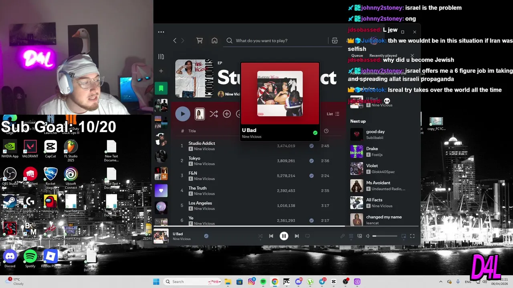Open Chrome from the taskbar
This screenshot has height=288, width=513.
tap(275, 282)
